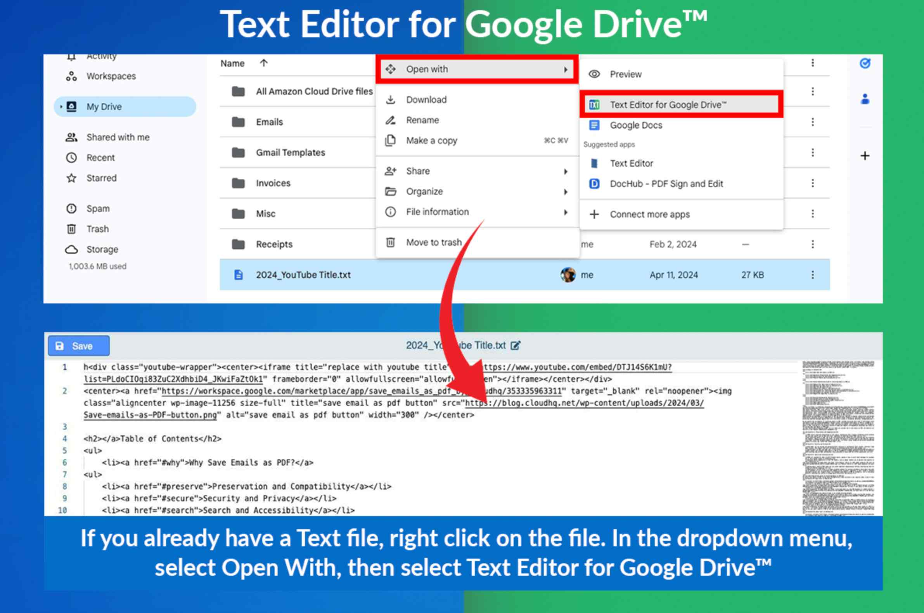Open the Share submenu

[x=477, y=171]
